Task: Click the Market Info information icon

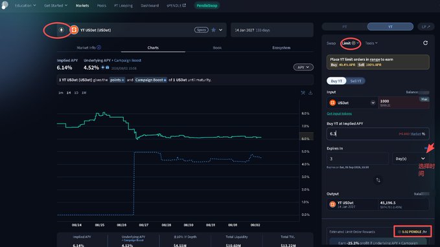Action: coord(98,47)
